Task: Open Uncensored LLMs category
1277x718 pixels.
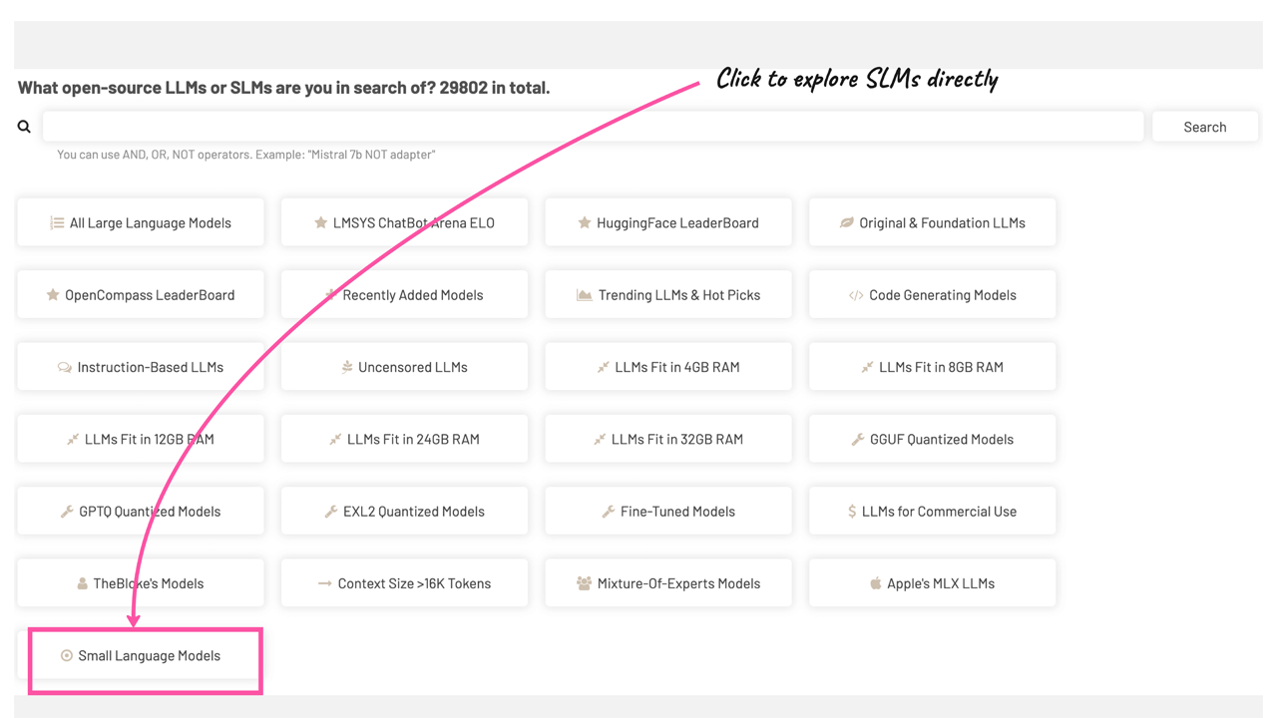Action: coord(404,367)
